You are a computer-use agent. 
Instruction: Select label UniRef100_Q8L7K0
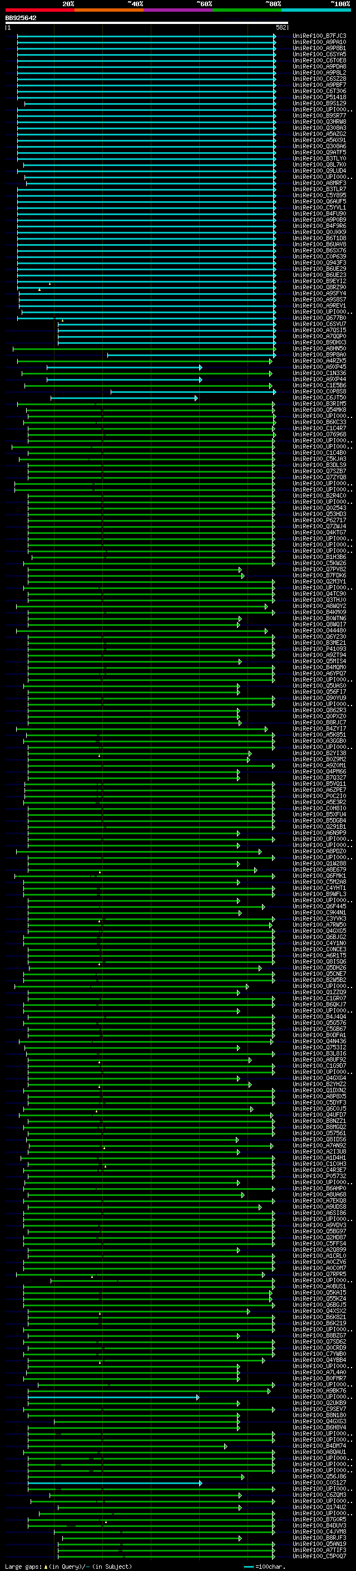319,164
